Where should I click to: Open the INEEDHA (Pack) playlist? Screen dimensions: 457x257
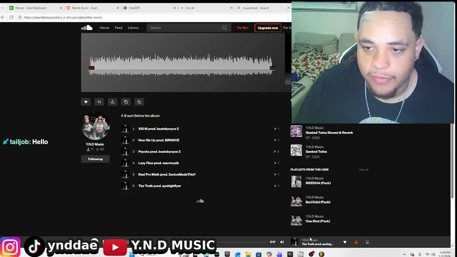318,183
